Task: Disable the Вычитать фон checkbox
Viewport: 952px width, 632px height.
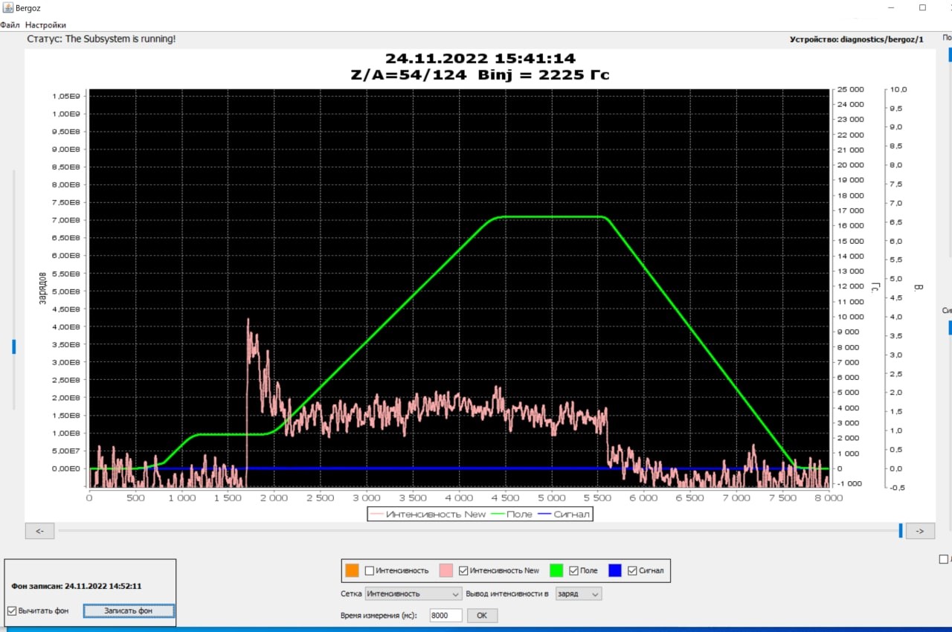Action: pyautogui.click(x=12, y=610)
